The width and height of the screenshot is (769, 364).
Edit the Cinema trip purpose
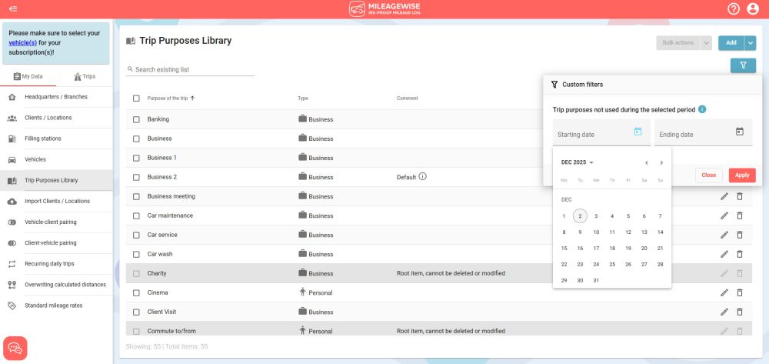724,293
